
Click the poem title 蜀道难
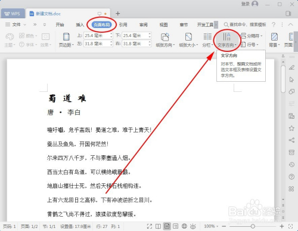pyautogui.click(x=67, y=98)
